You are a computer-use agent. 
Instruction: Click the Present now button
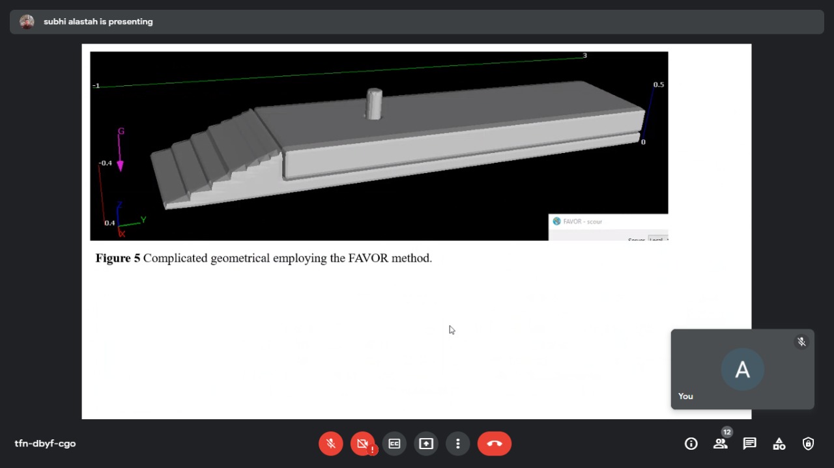click(426, 443)
